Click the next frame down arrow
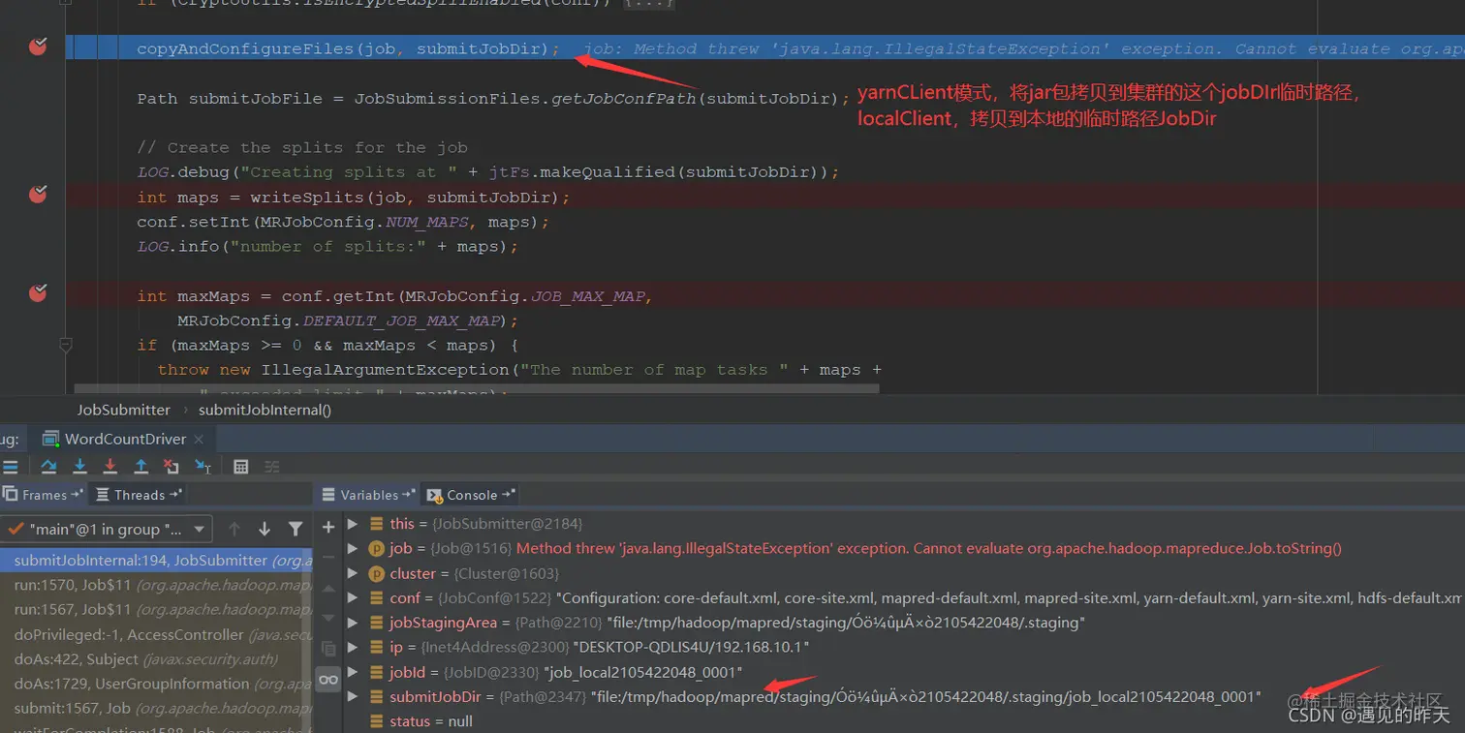Viewport: 1465px width, 733px height. pos(264,529)
